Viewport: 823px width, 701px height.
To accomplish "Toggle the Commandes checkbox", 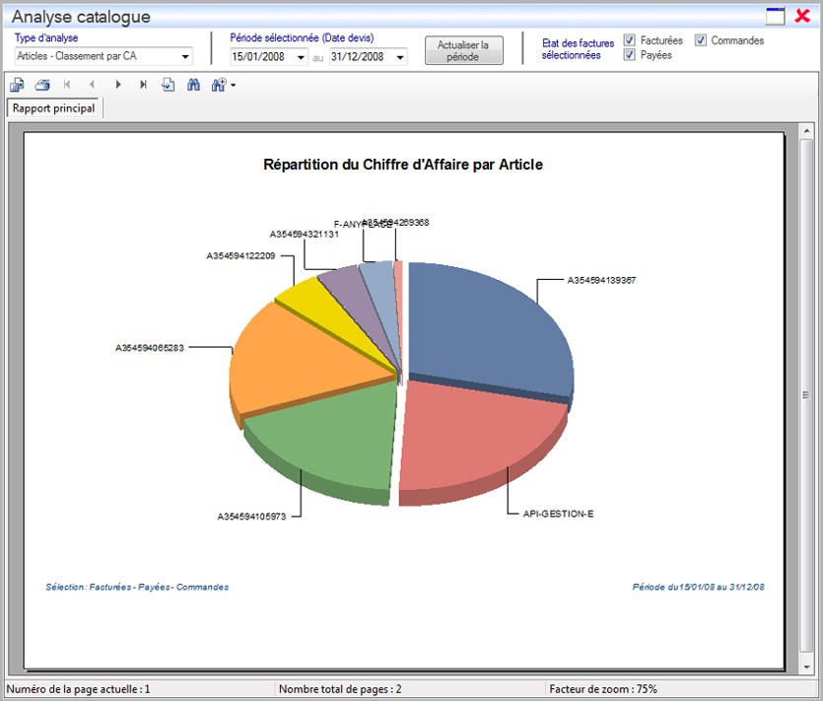I will click(x=700, y=40).
